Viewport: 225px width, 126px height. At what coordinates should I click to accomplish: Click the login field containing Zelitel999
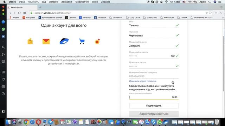[154, 46]
